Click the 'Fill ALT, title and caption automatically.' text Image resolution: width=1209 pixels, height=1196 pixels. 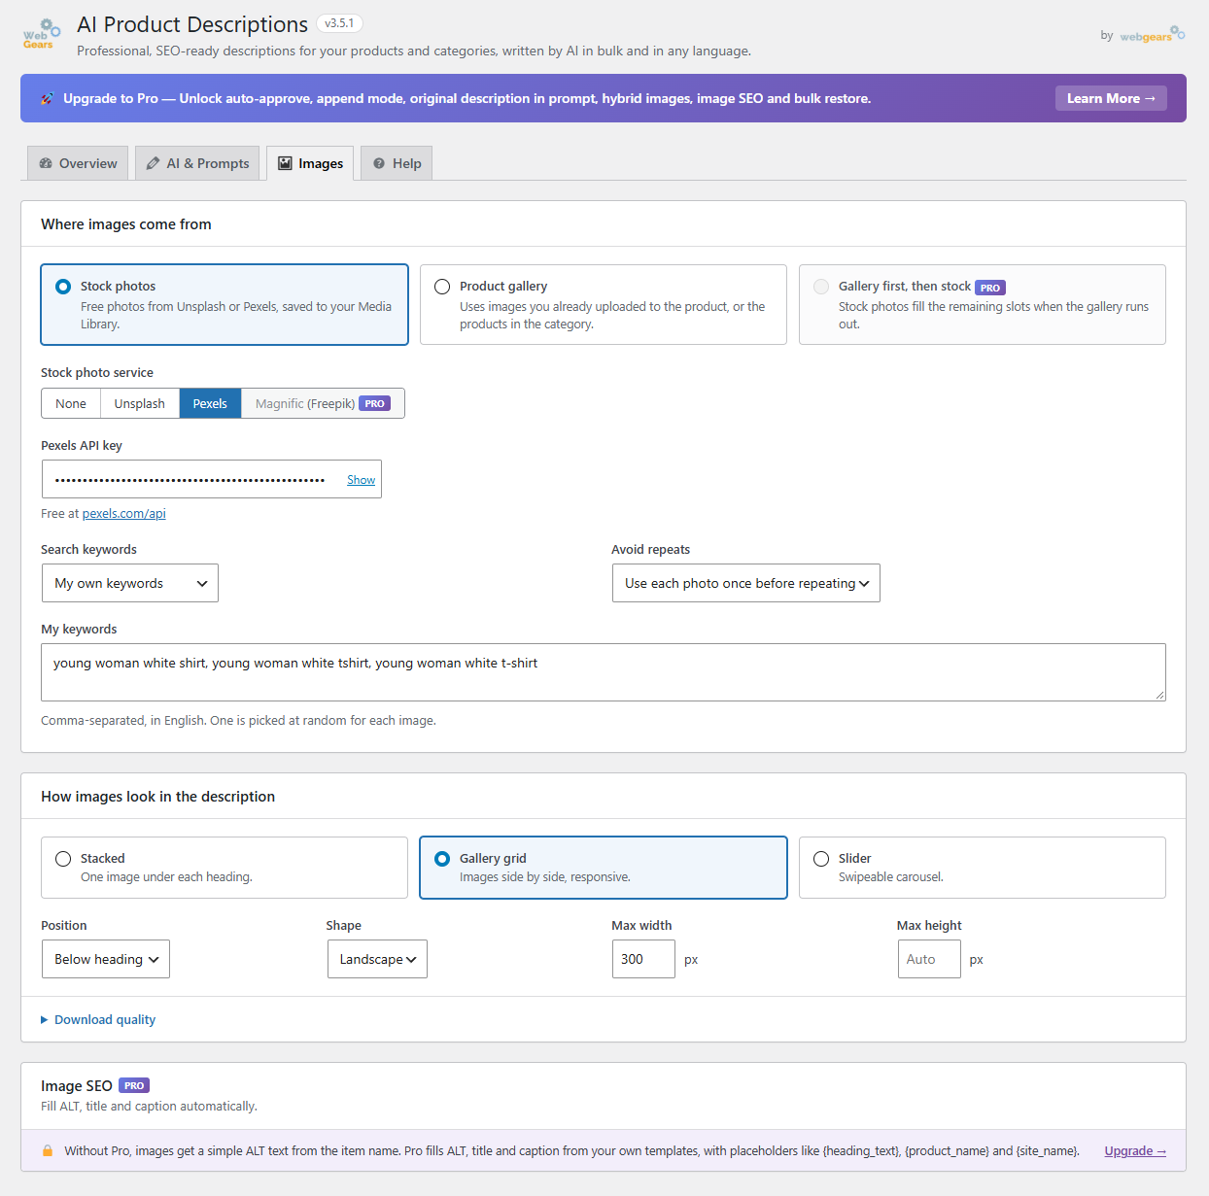point(150,1107)
